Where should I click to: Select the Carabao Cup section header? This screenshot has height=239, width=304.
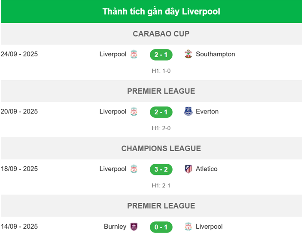pyautogui.click(x=161, y=34)
